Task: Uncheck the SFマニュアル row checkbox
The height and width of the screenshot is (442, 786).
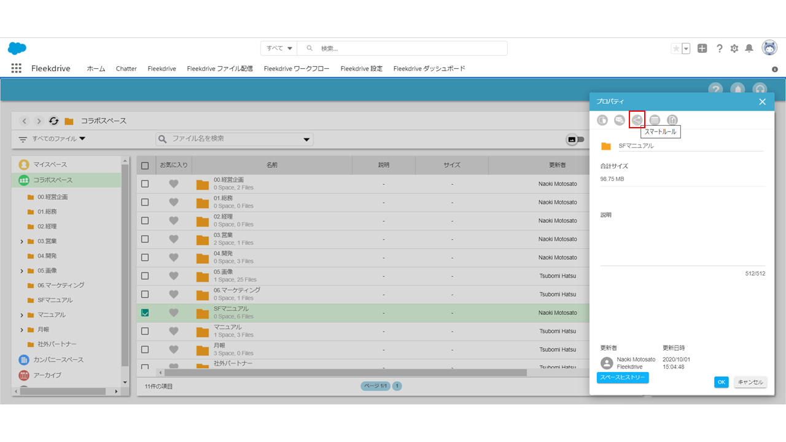Action: pos(145,312)
